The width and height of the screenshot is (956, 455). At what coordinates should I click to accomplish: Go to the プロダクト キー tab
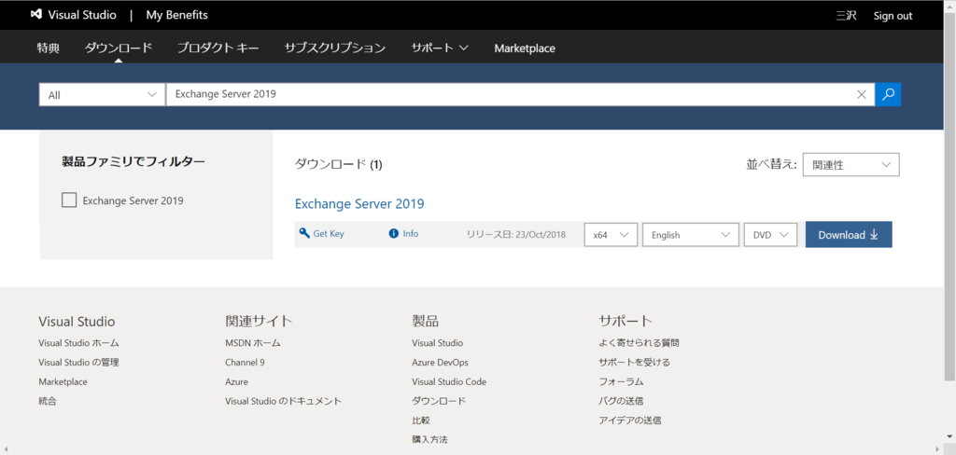pyautogui.click(x=218, y=48)
